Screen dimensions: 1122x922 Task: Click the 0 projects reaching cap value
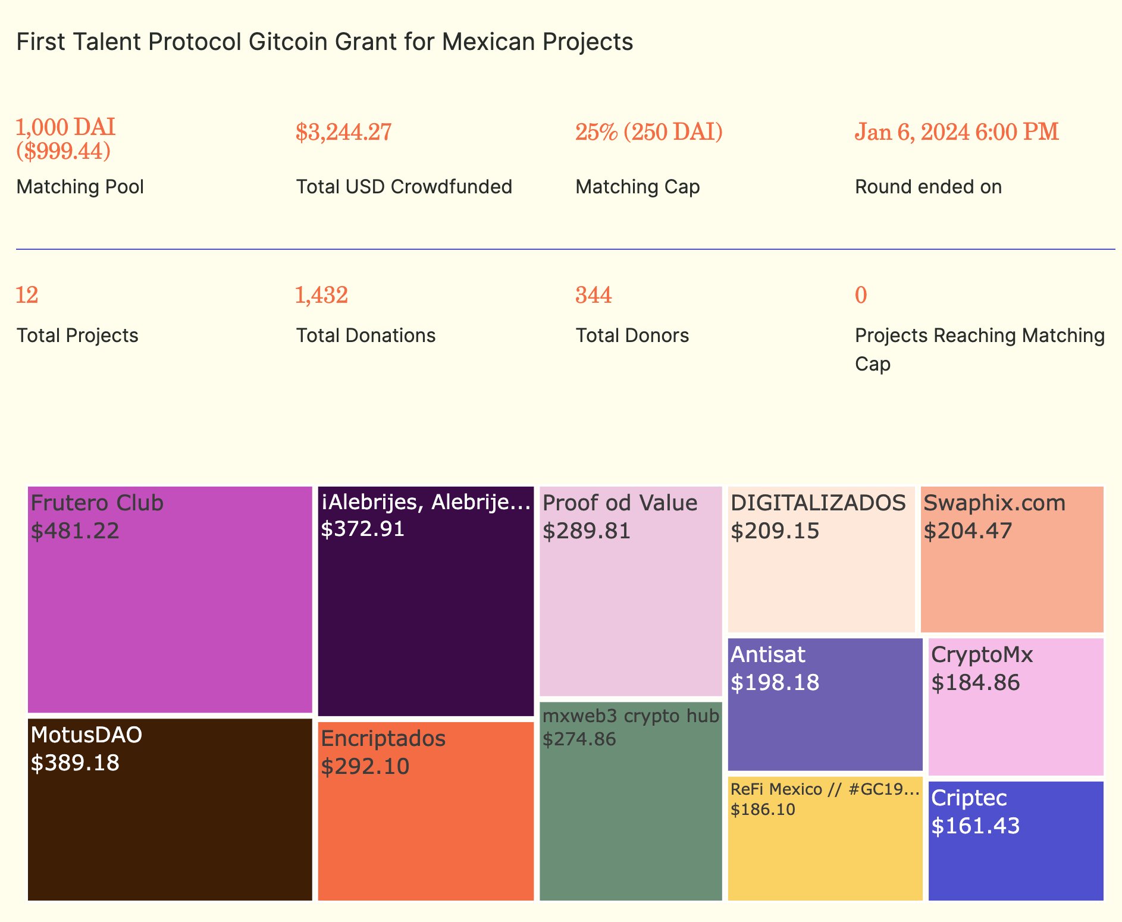click(861, 295)
